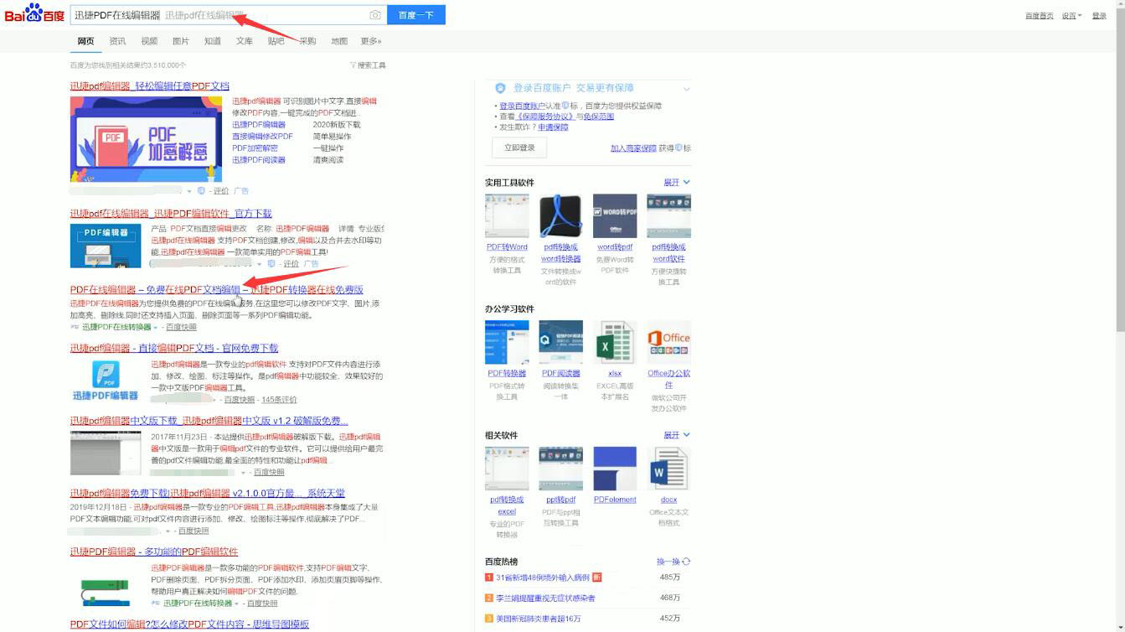Screen dimensions: 1125x632
Task: Click the word转pdf thumbnail
Action: point(615,216)
